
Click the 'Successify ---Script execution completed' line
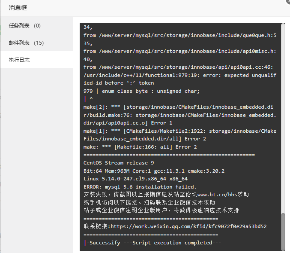click(x=152, y=243)
